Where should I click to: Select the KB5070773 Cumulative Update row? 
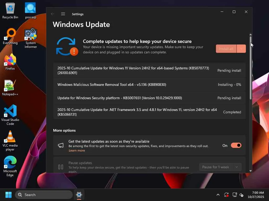pyautogui.click(x=149, y=70)
